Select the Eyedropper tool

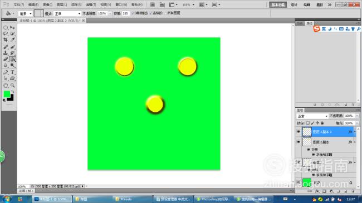click(x=12, y=40)
